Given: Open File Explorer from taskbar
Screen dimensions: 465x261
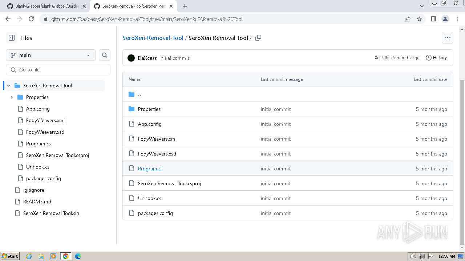Looking at the screenshot, I should tap(41, 256).
